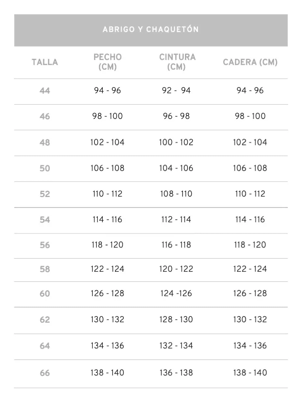Click the ABRIGO Y CHAQUETÓN table header
This screenshot has height=402, width=302.
[x=151, y=30]
